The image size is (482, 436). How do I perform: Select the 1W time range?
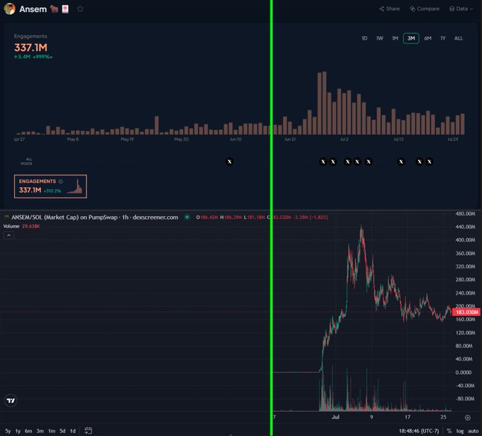(x=380, y=38)
